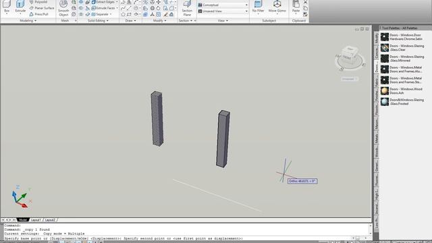Activate the Extrude tool

(20, 7)
